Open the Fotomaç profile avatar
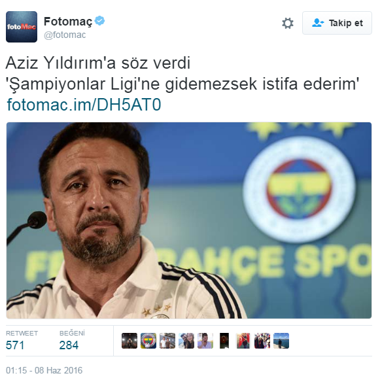The width and height of the screenshot is (380, 380). (22, 27)
